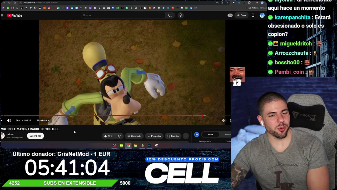Toggle the autoplay switch in the player
This screenshot has height=190, width=337.
[223, 120]
